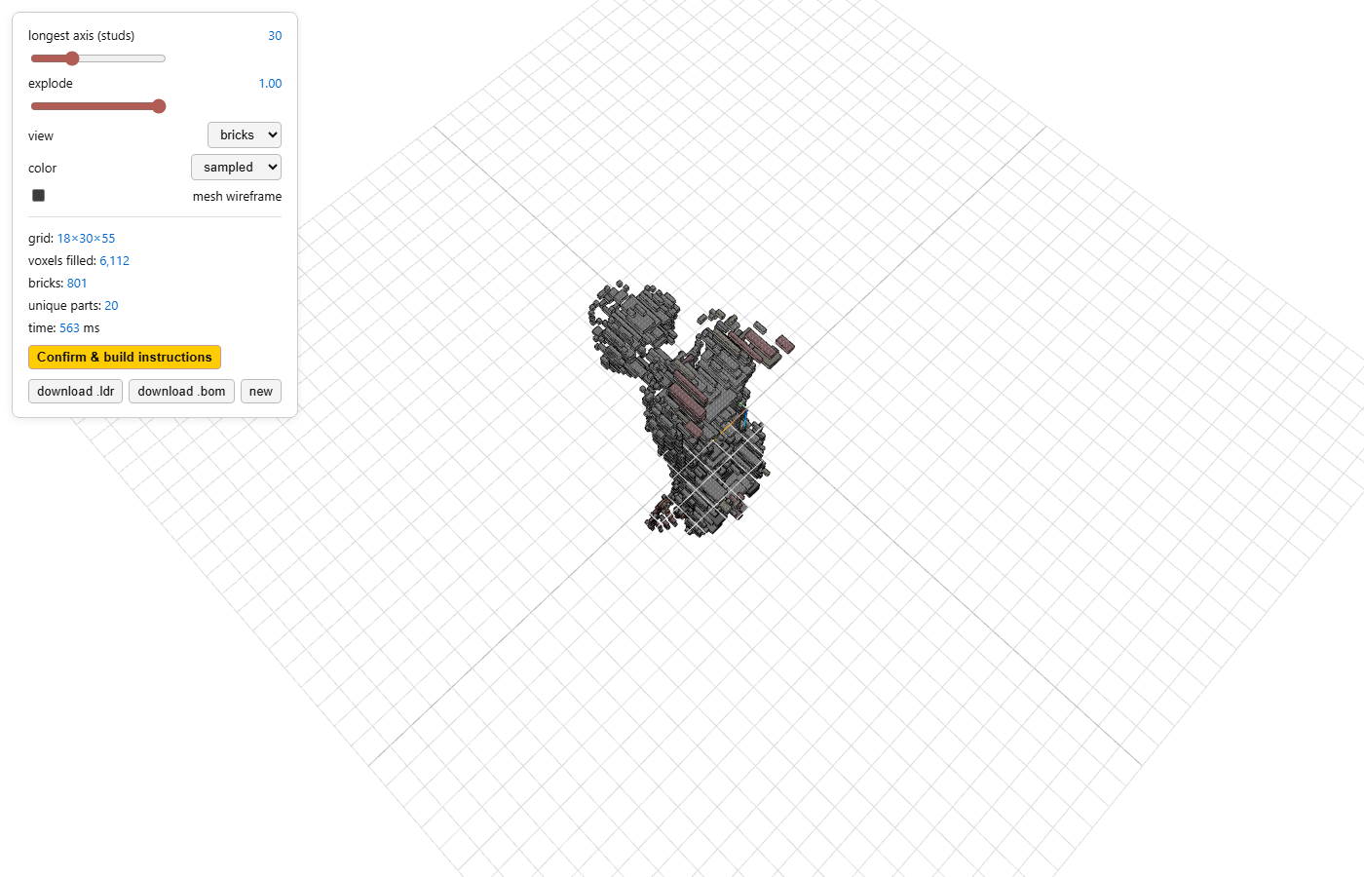Click the new button
Image resolution: width=1364 pixels, height=877 pixels.
coord(261,391)
